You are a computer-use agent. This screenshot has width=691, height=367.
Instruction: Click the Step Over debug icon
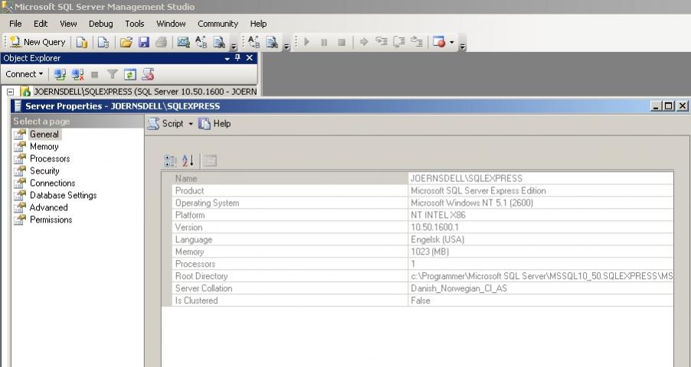click(399, 42)
